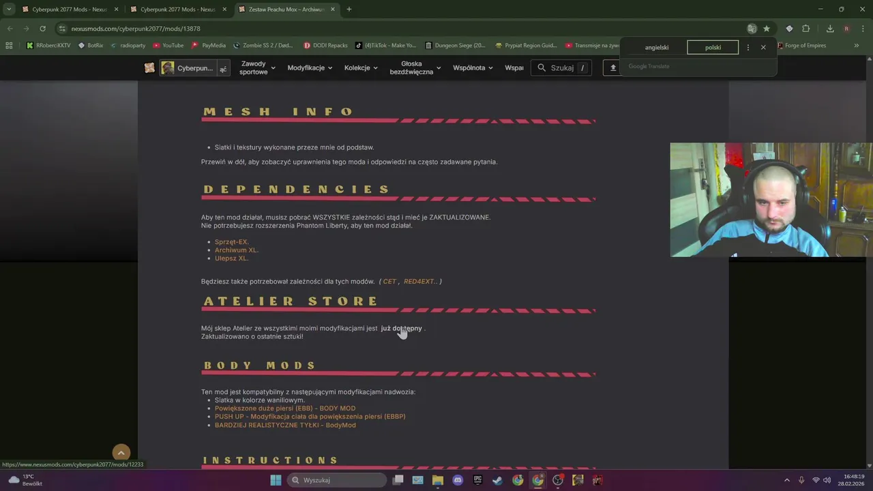
Task: Open the Dungeon Siege bookmark
Action: (x=455, y=46)
